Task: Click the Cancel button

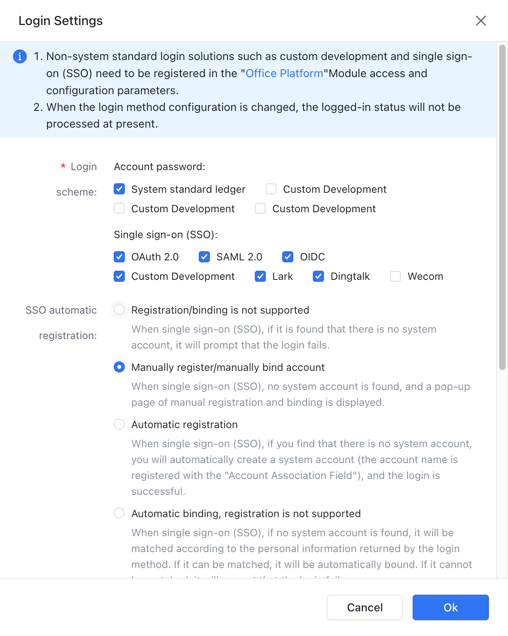Action: point(365,607)
